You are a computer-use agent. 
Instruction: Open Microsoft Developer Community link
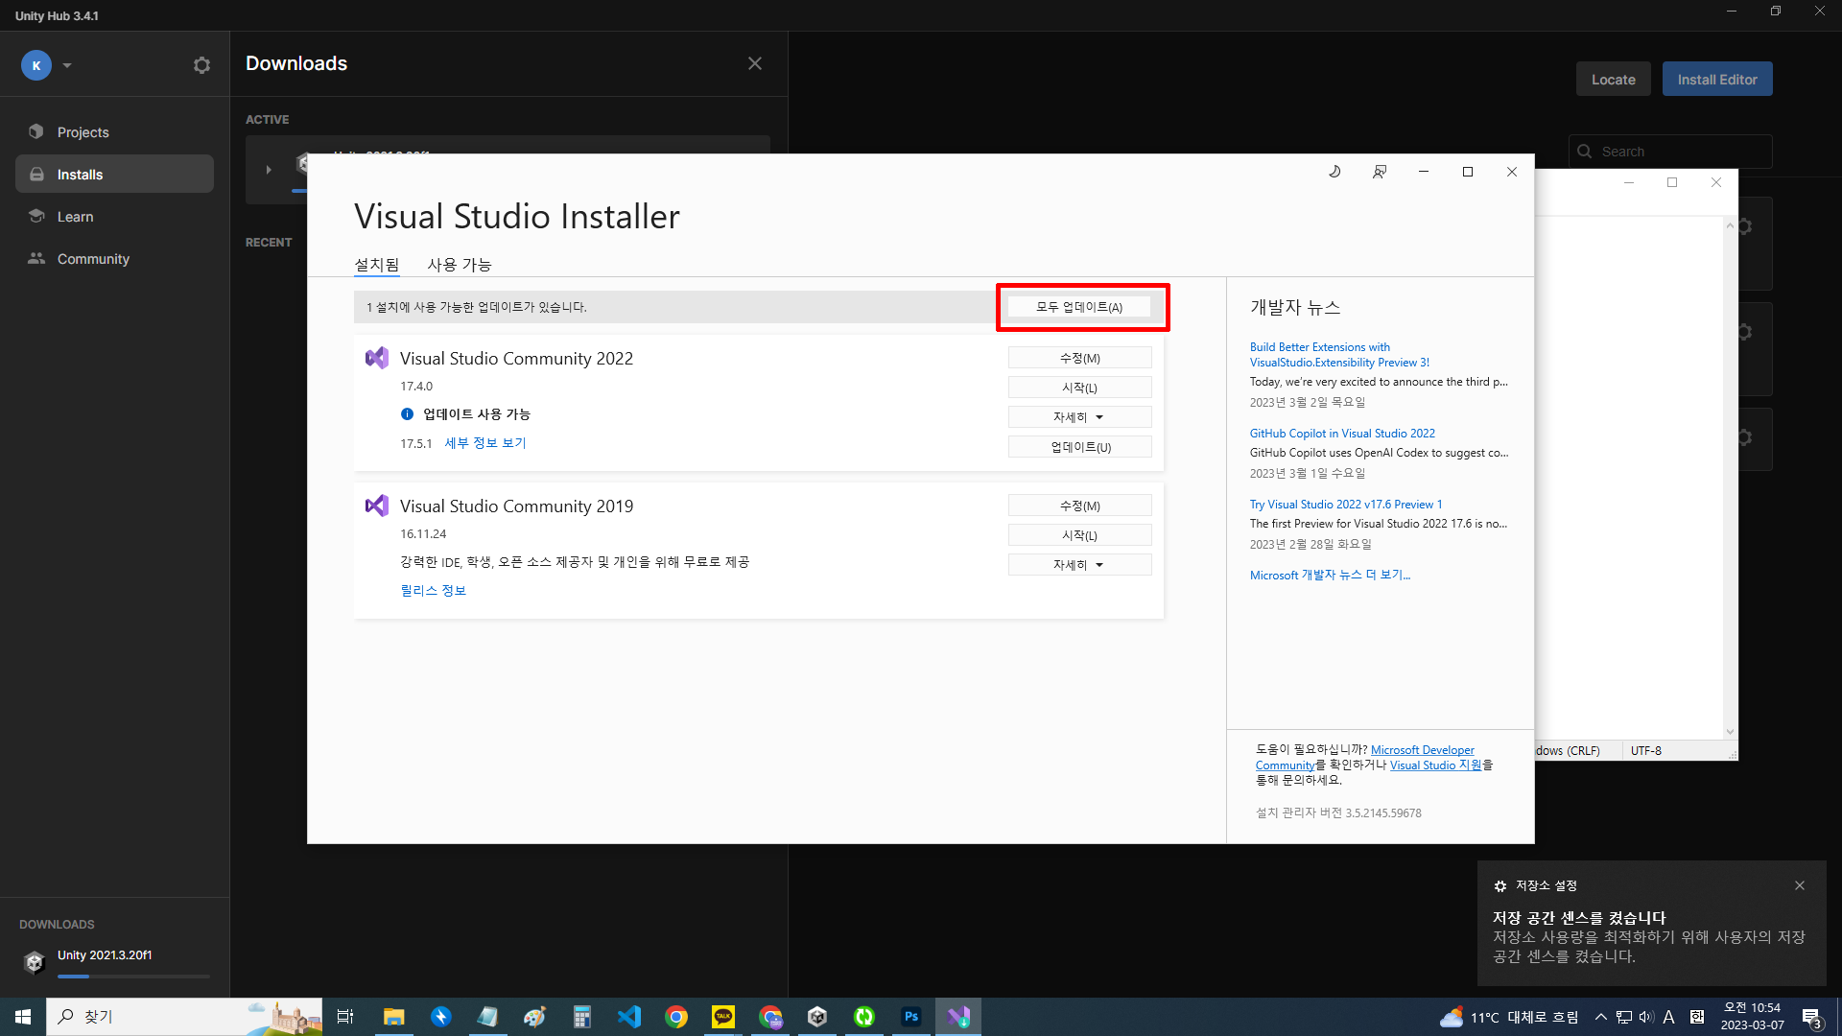[x=1423, y=750]
